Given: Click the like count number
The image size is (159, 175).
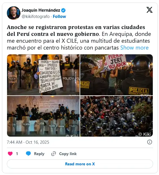Looking at the screenshot, I should 17,154.
